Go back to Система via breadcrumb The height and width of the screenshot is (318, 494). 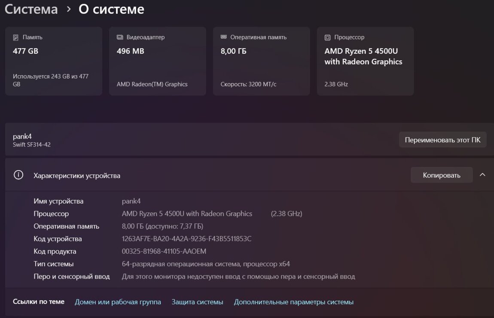[x=31, y=9]
